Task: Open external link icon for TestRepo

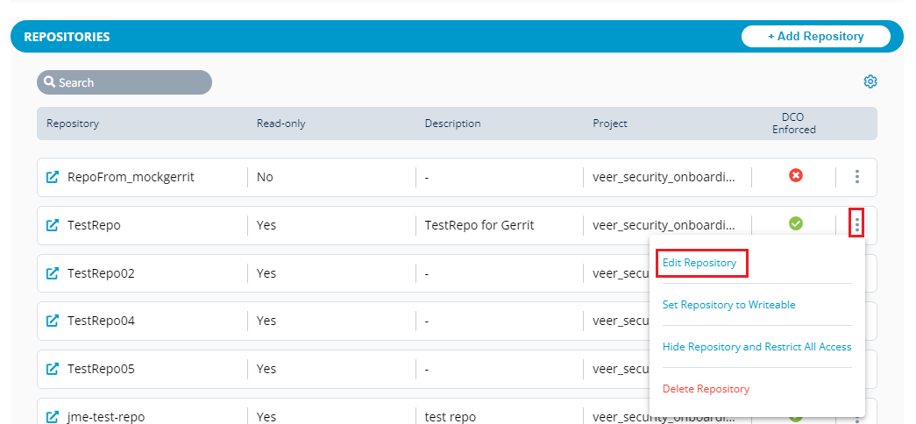Action: coord(53,225)
